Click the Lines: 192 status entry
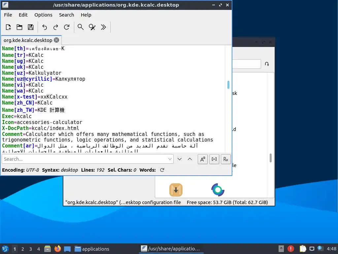Viewport: 338px width, 254px height. pyautogui.click(x=93, y=170)
